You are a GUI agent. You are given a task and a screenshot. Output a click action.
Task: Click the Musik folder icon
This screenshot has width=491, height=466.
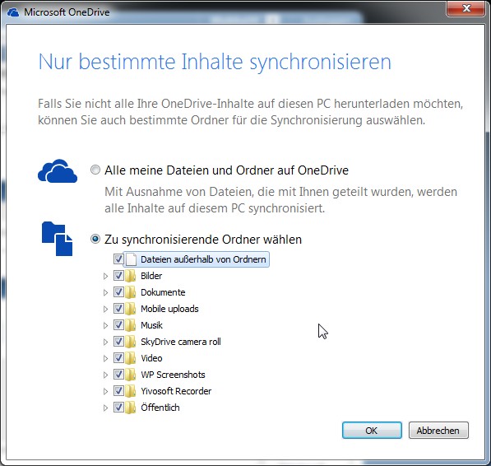tap(131, 325)
